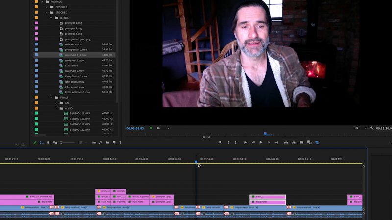Click the video clip icon of webcam 1.mov
392x220 pixels.
[x=61, y=44]
